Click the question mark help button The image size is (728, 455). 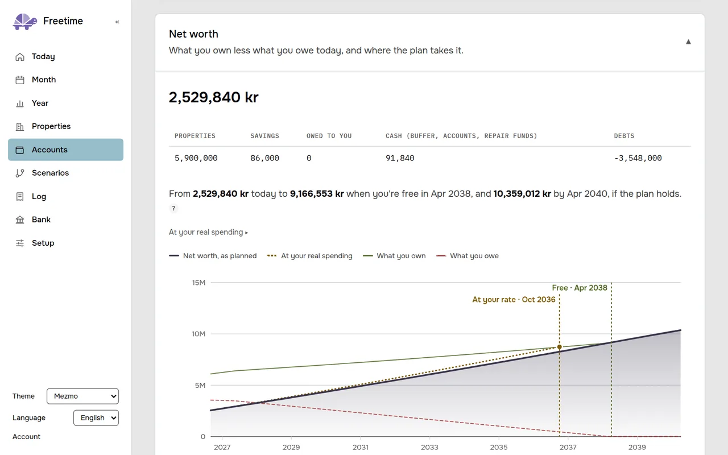click(x=174, y=209)
